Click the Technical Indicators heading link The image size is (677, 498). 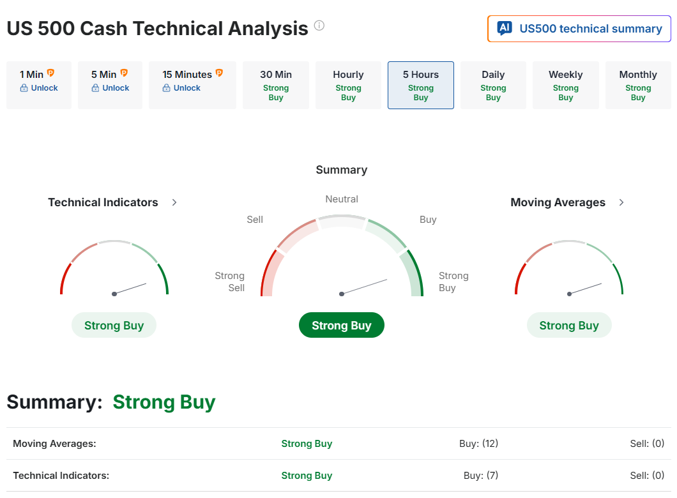click(x=103, y=202)
